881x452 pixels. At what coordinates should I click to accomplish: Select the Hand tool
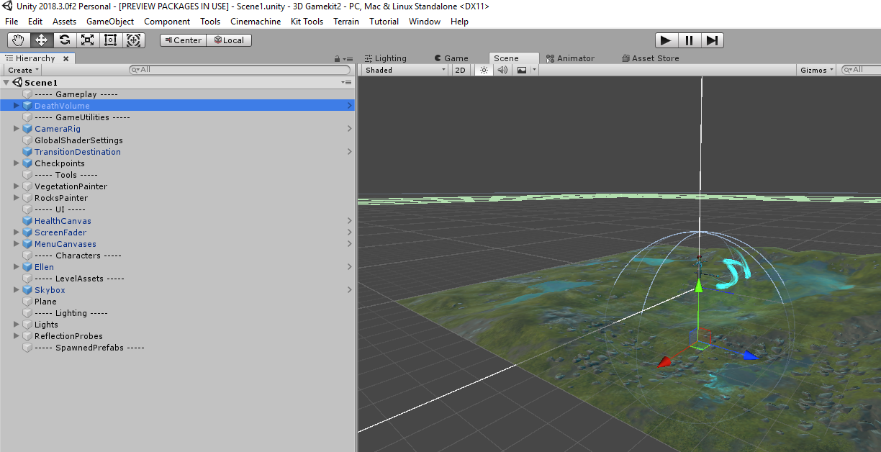pyautogui.click(x=19, y=40)
